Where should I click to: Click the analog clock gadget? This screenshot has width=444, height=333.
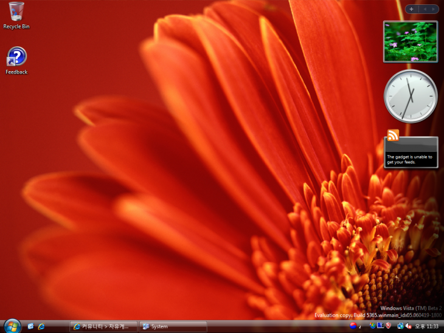411,96
